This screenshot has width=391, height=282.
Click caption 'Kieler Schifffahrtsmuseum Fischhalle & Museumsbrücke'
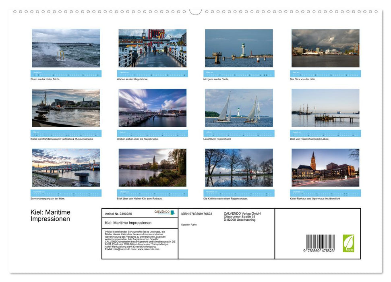click(x=62, y=139)
